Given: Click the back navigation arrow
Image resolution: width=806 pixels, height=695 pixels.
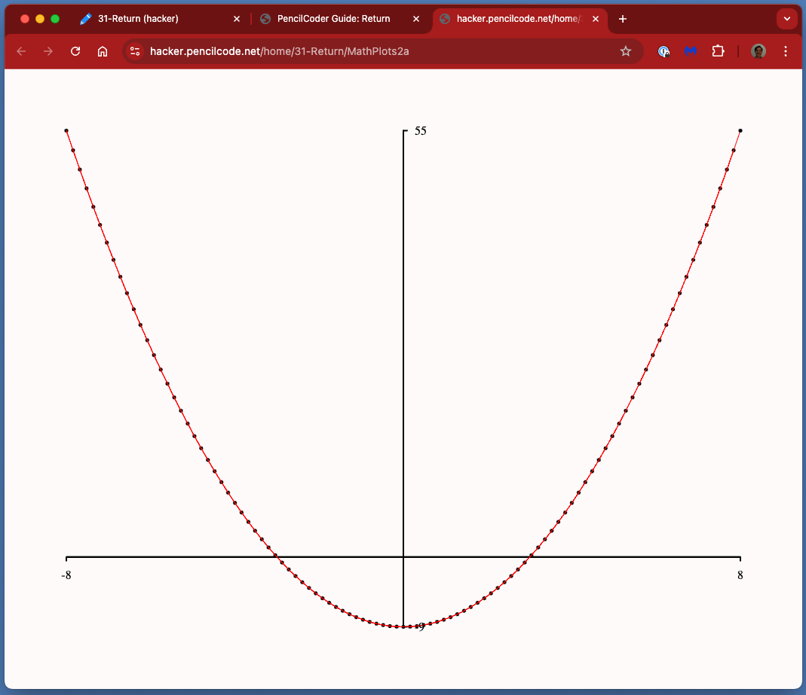Looking at the screenshot, I should point(20,51).
